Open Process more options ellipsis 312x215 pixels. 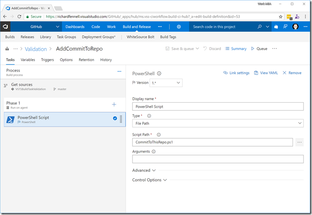pyautogui.click(x=119, y=72)
